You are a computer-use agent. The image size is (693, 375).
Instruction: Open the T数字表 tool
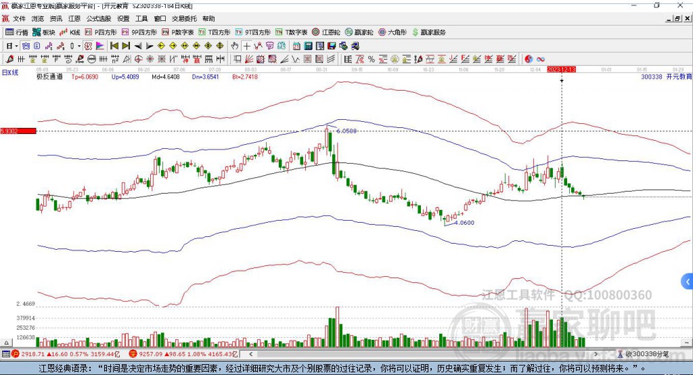click(x=291, y=32)
